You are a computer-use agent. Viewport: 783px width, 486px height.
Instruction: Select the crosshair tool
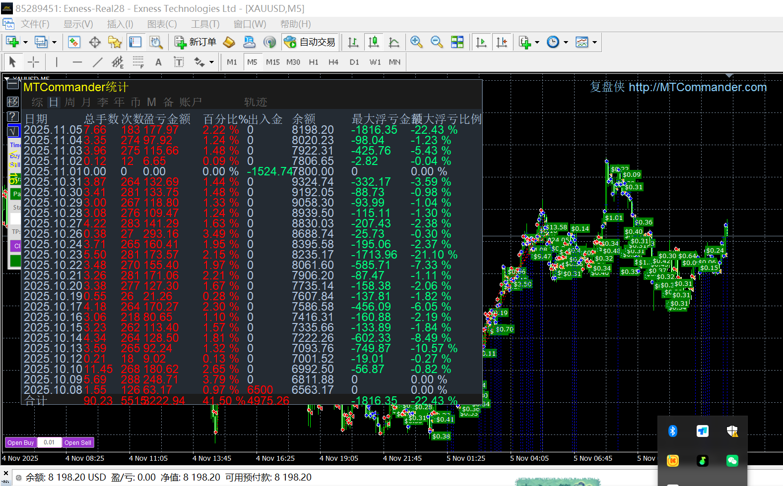click(x=33, y=62)
